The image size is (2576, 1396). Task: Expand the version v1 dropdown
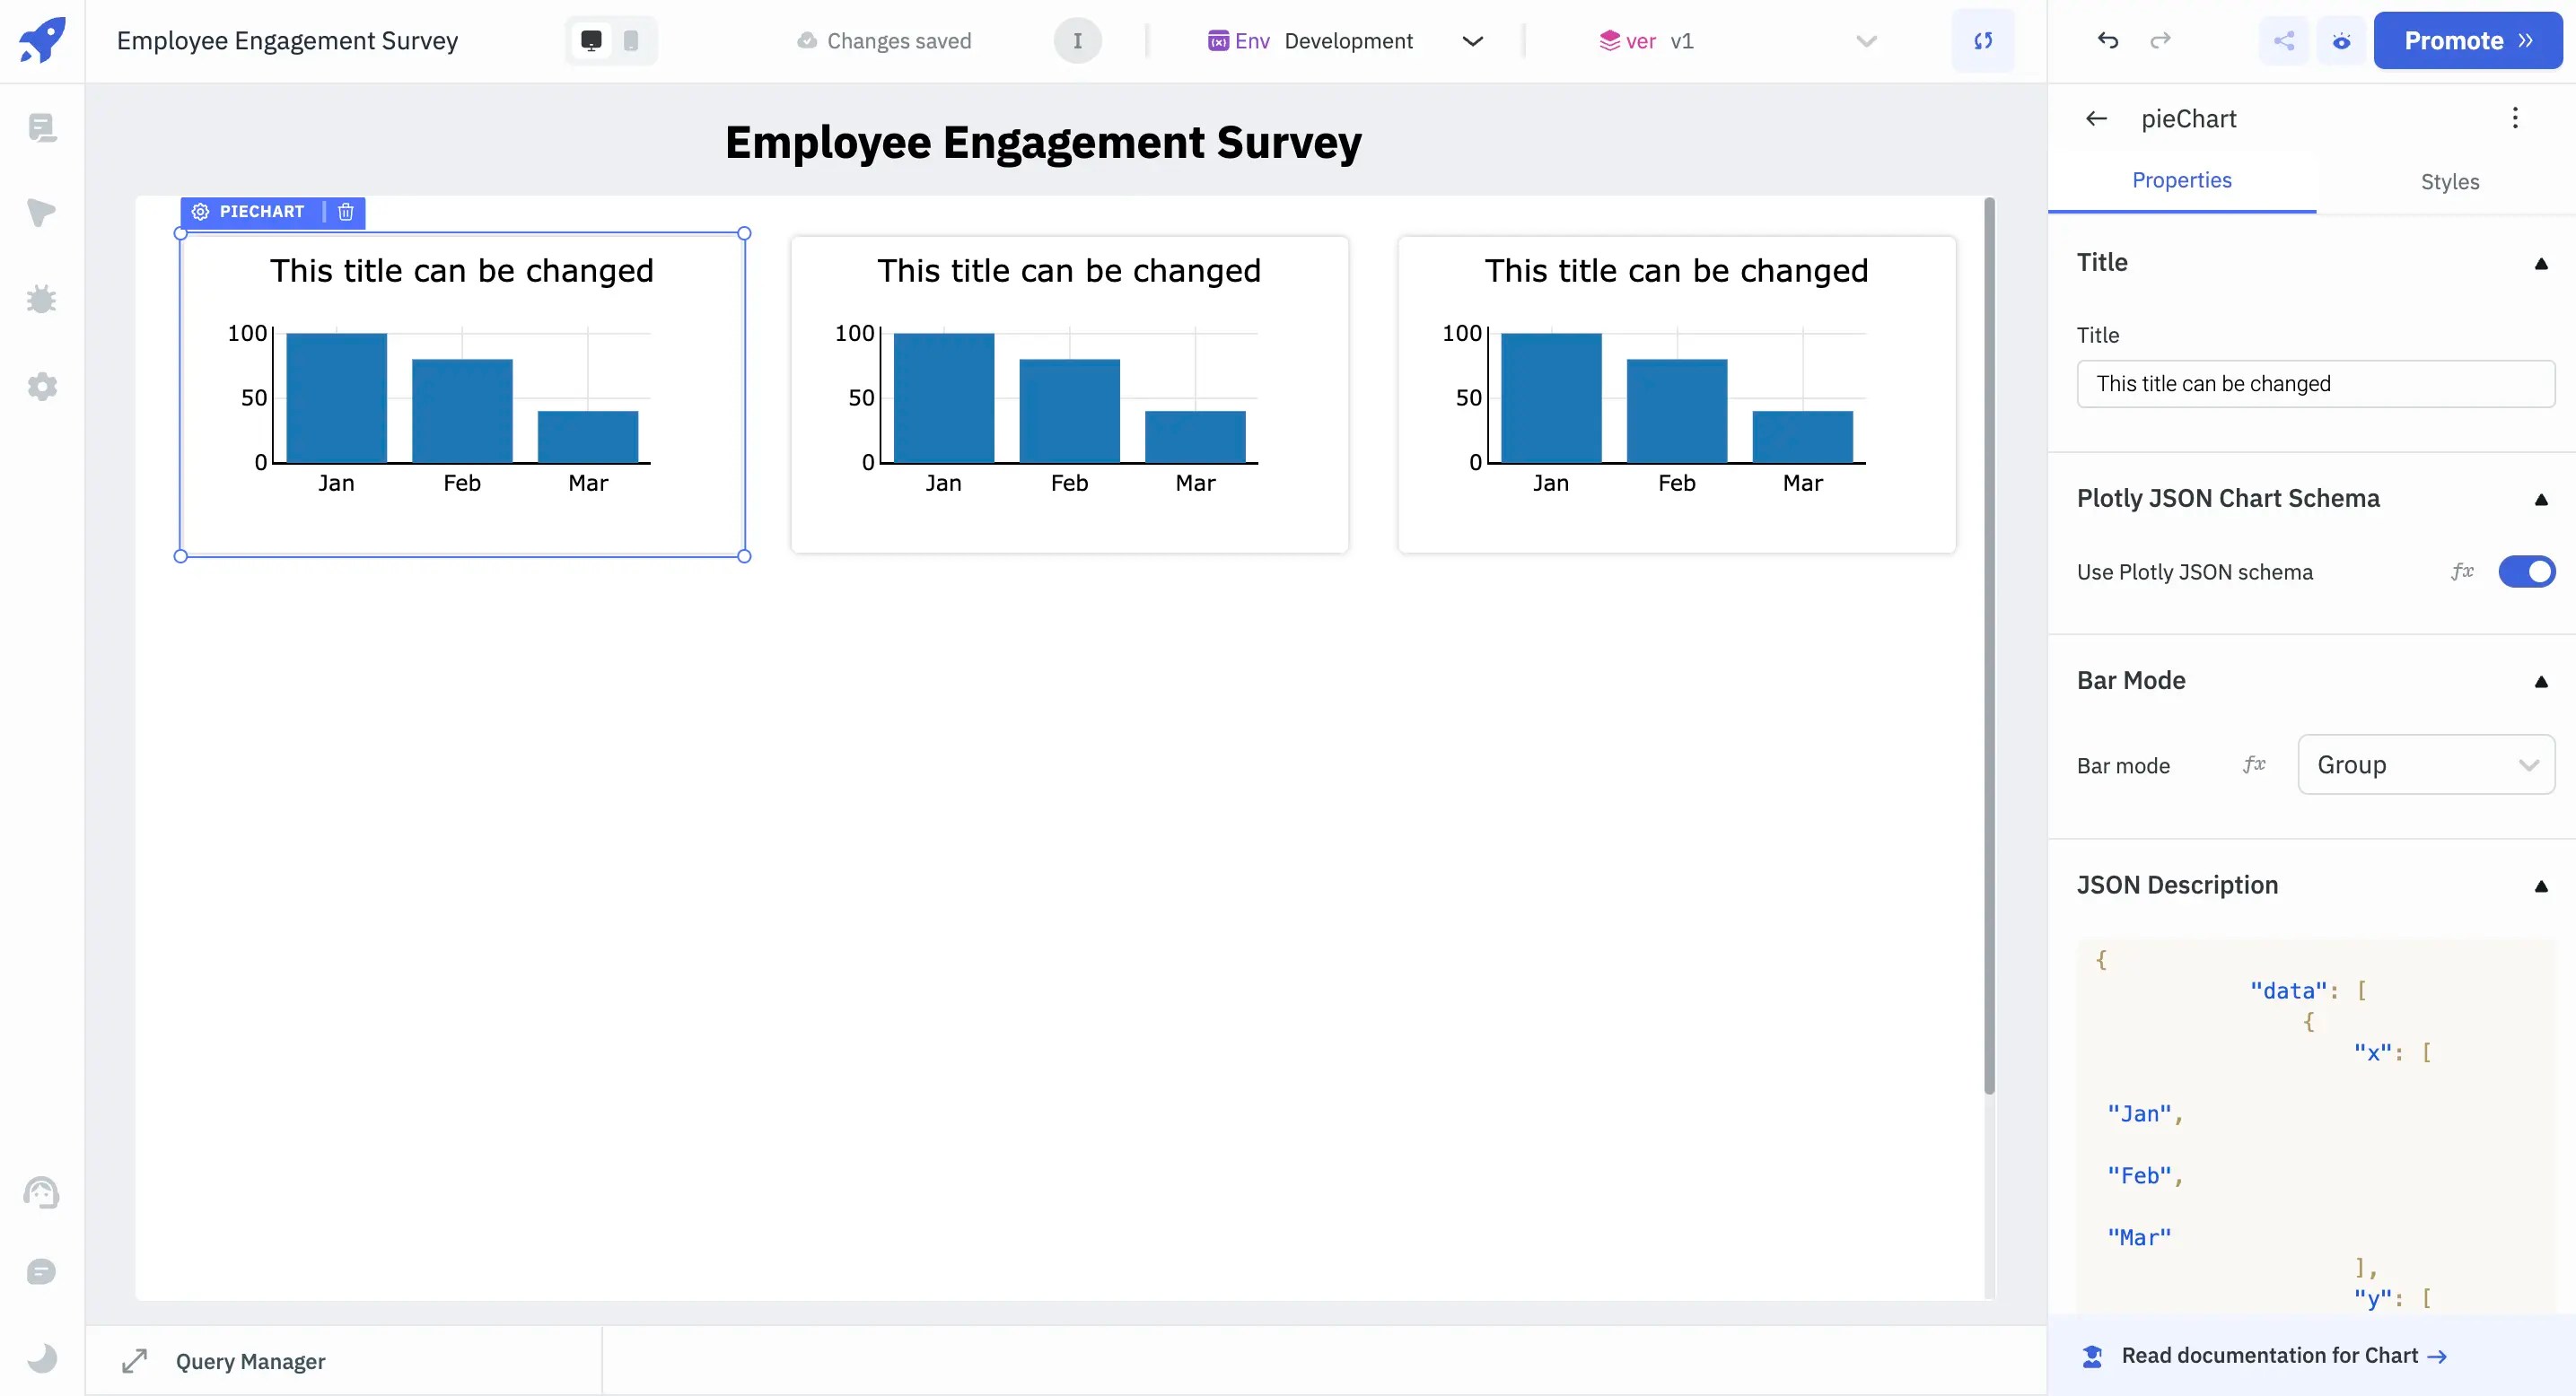point(1864,41)
